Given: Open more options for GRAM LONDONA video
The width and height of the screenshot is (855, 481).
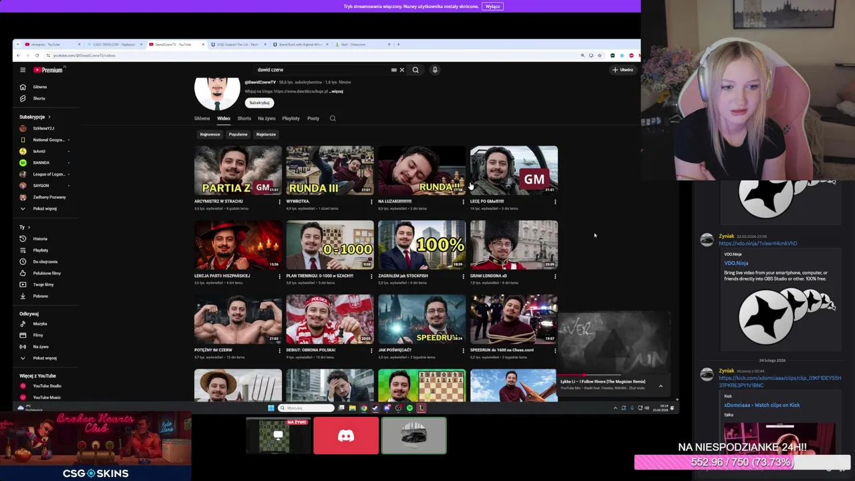Looking at the screenshot, I should pos(555,276).
